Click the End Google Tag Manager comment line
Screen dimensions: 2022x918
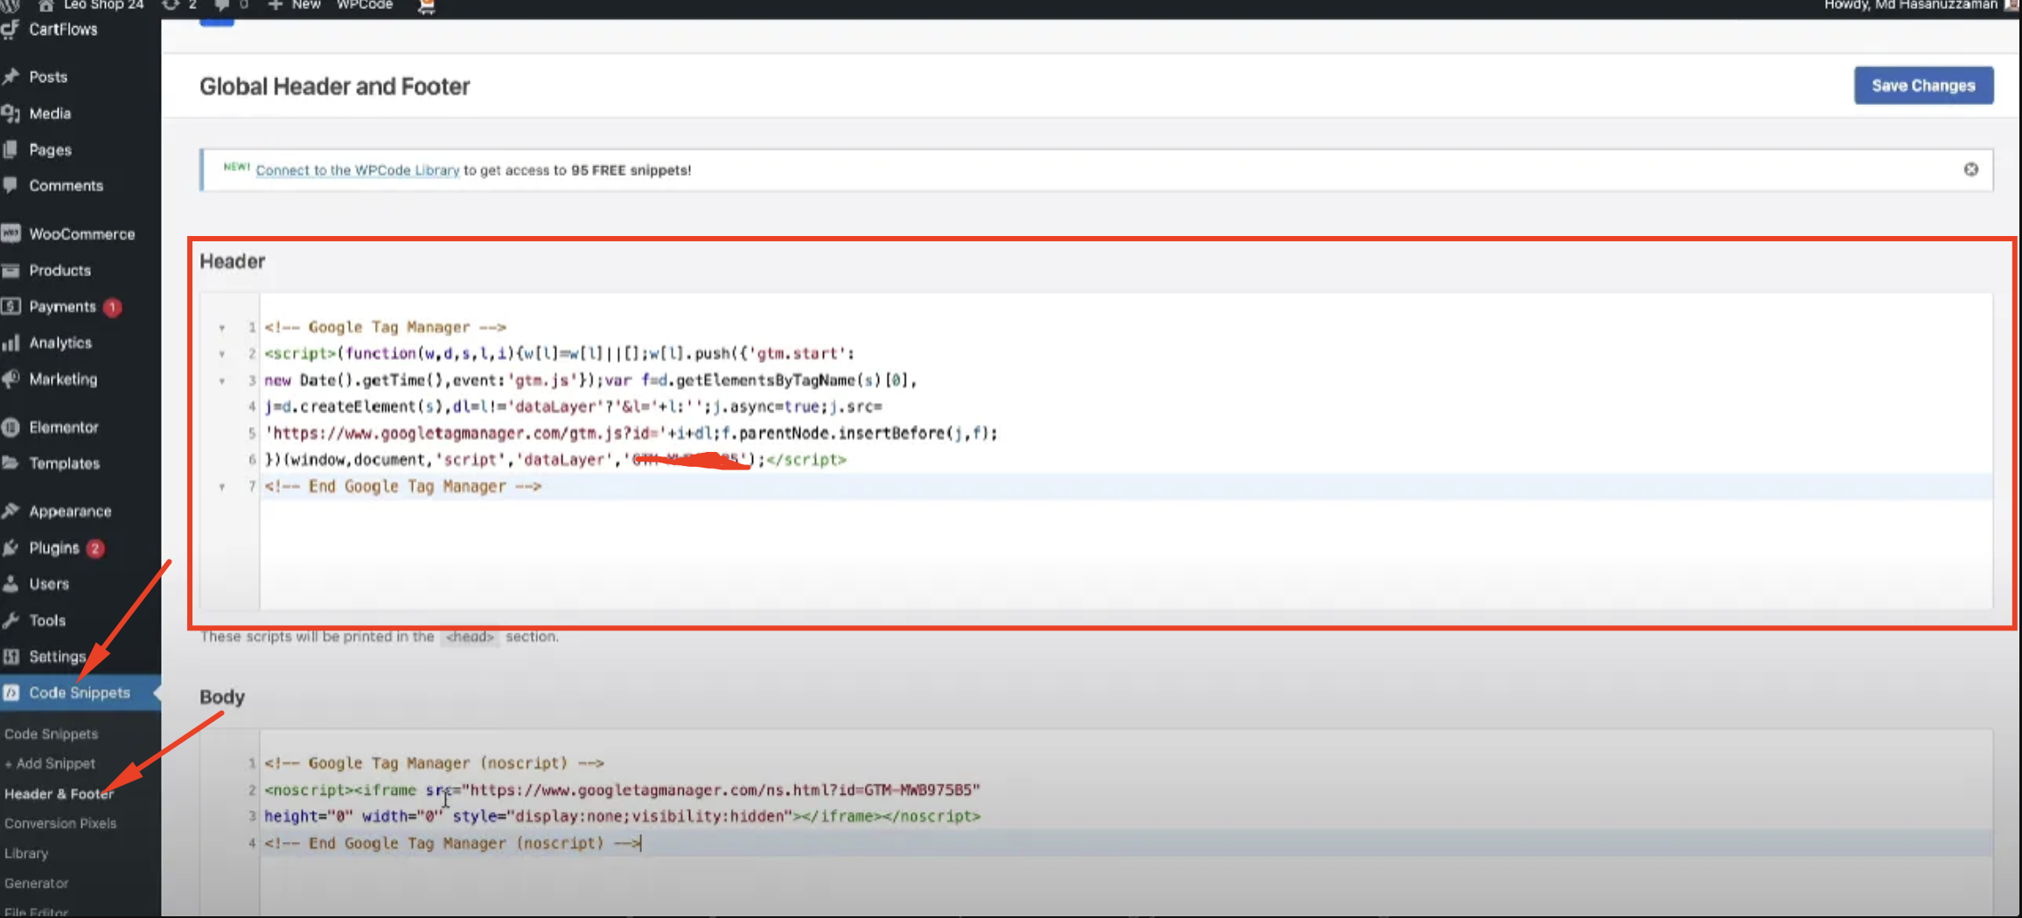(403, 487)
